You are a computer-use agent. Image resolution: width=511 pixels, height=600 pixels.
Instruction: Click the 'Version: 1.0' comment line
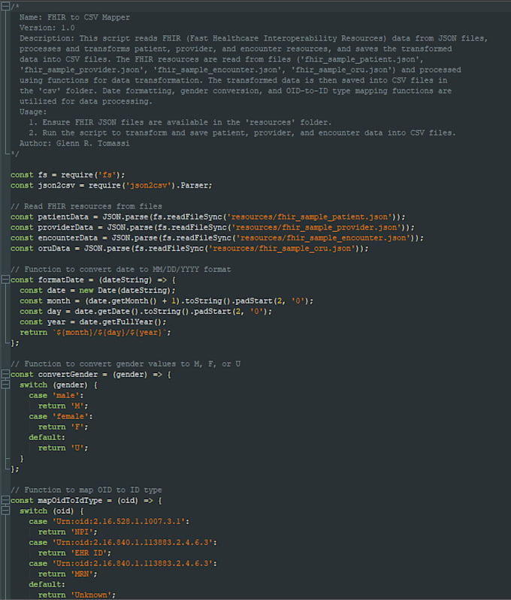tap(47, 28)
